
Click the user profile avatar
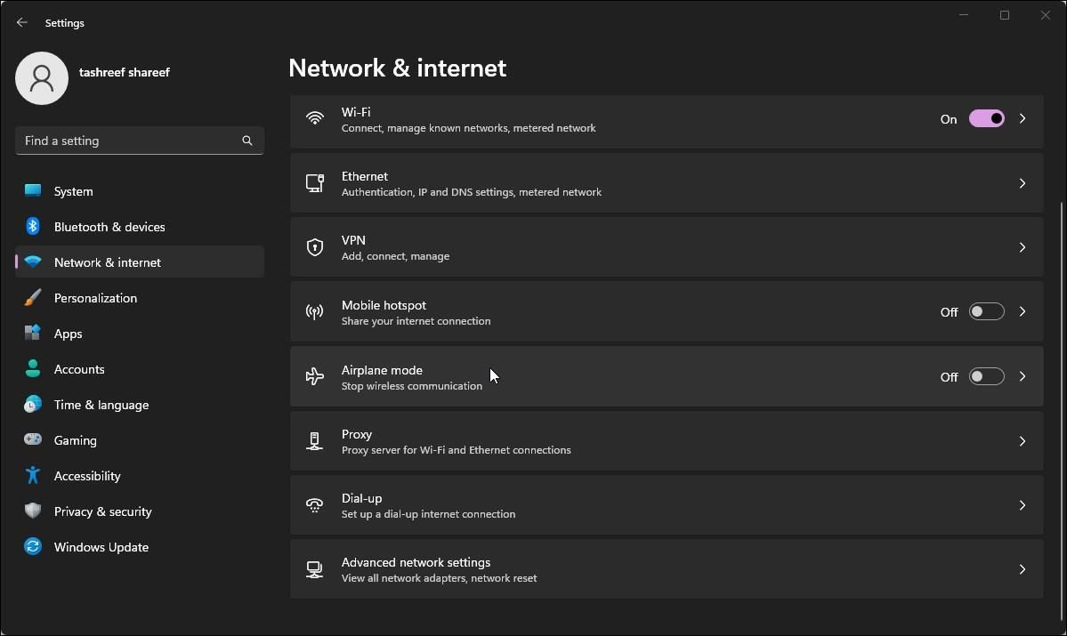coord(42,78)
